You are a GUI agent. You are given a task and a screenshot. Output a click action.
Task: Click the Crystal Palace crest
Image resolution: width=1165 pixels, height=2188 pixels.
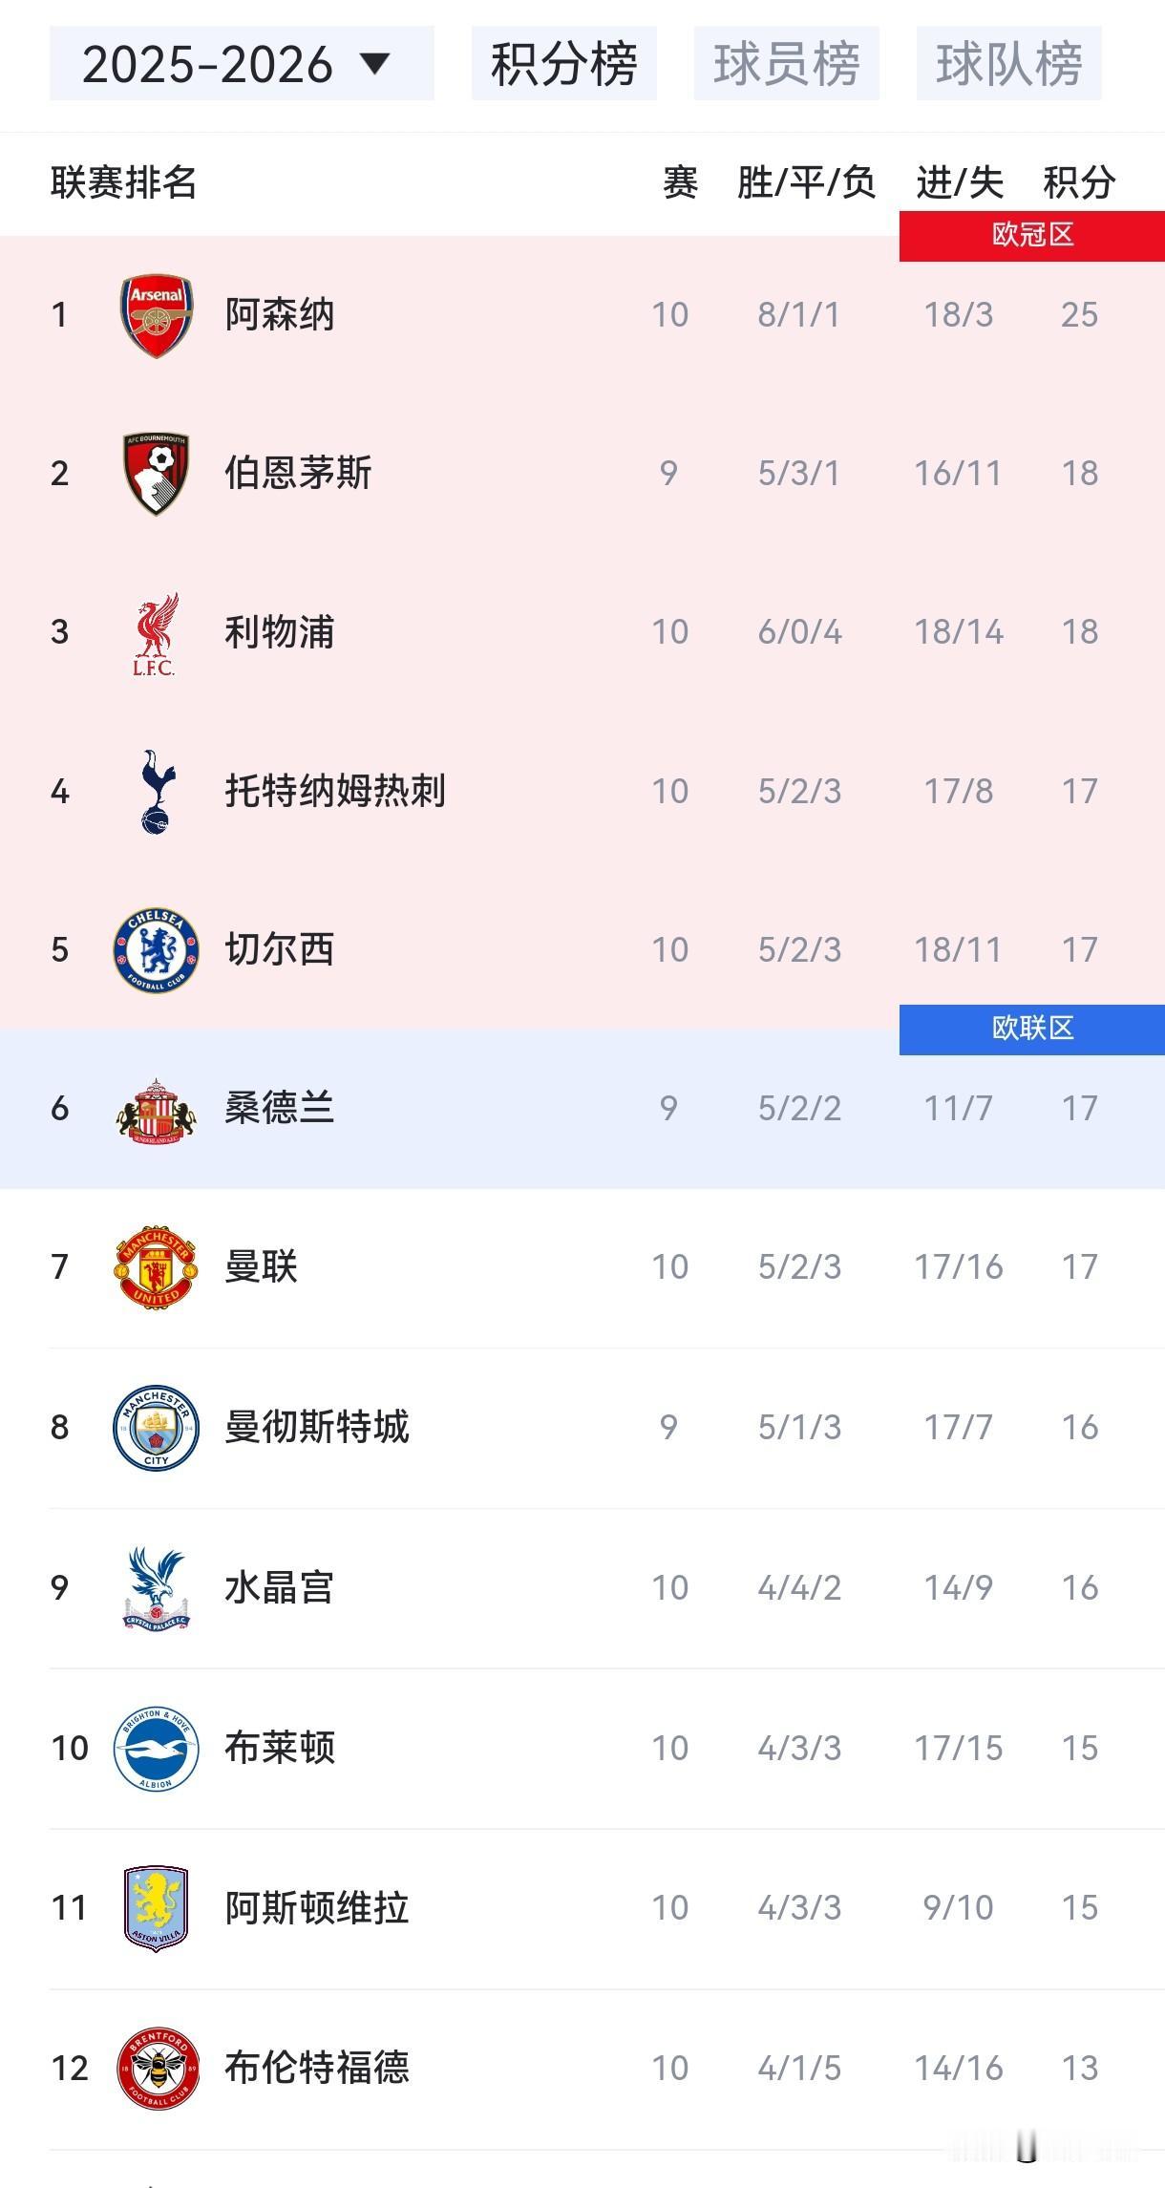click(157, 1588)
